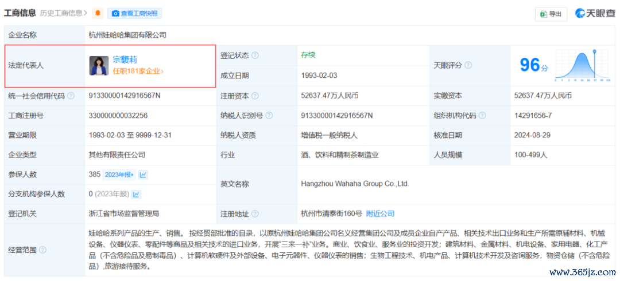Viewport: 620px width, 281px height.
Task: Click the 导出 export button
Action: [551, 14]
